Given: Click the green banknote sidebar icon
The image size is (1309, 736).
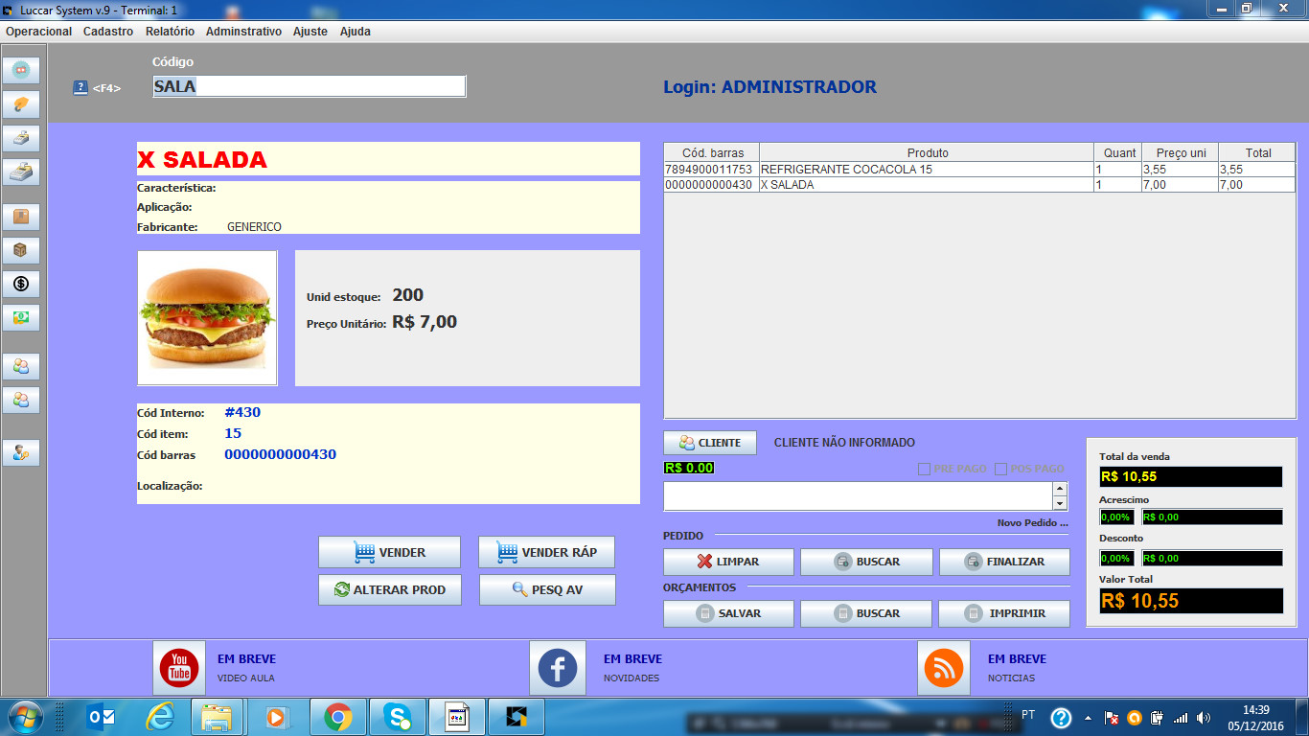Looking at the screenshot, I should tap(21, 317).
